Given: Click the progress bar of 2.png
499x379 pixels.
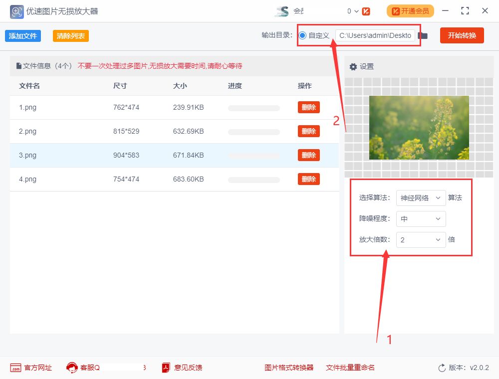Looking at the screenshot, I should (253, 132).
